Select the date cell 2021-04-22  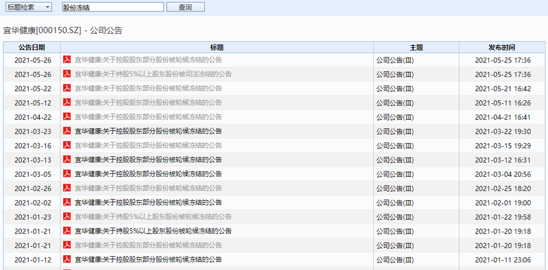tap(33, 117)
